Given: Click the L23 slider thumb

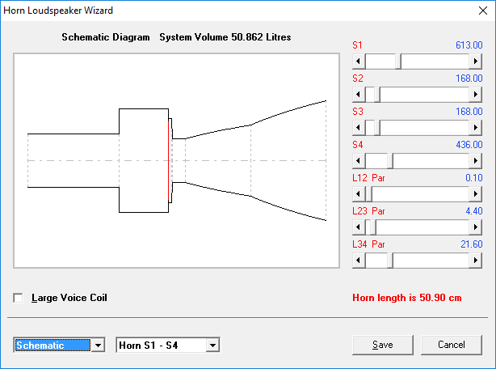Looking at the screenshot, I should (373, 227).
